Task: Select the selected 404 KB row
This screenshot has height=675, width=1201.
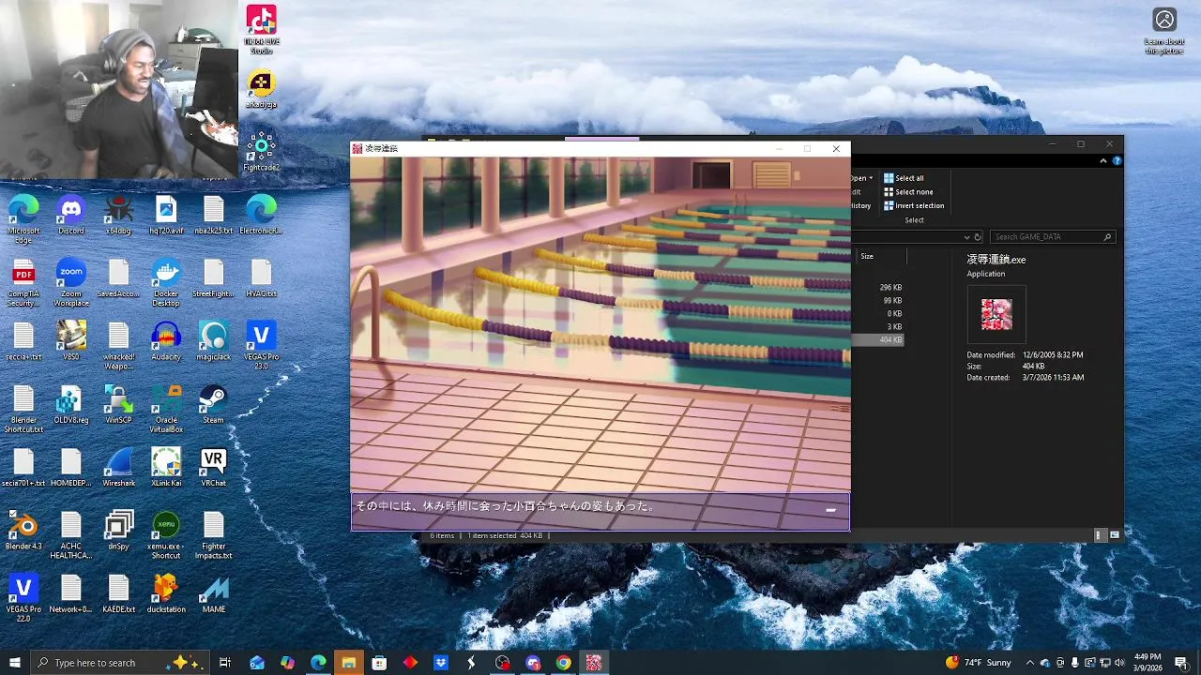Action: 878,339
